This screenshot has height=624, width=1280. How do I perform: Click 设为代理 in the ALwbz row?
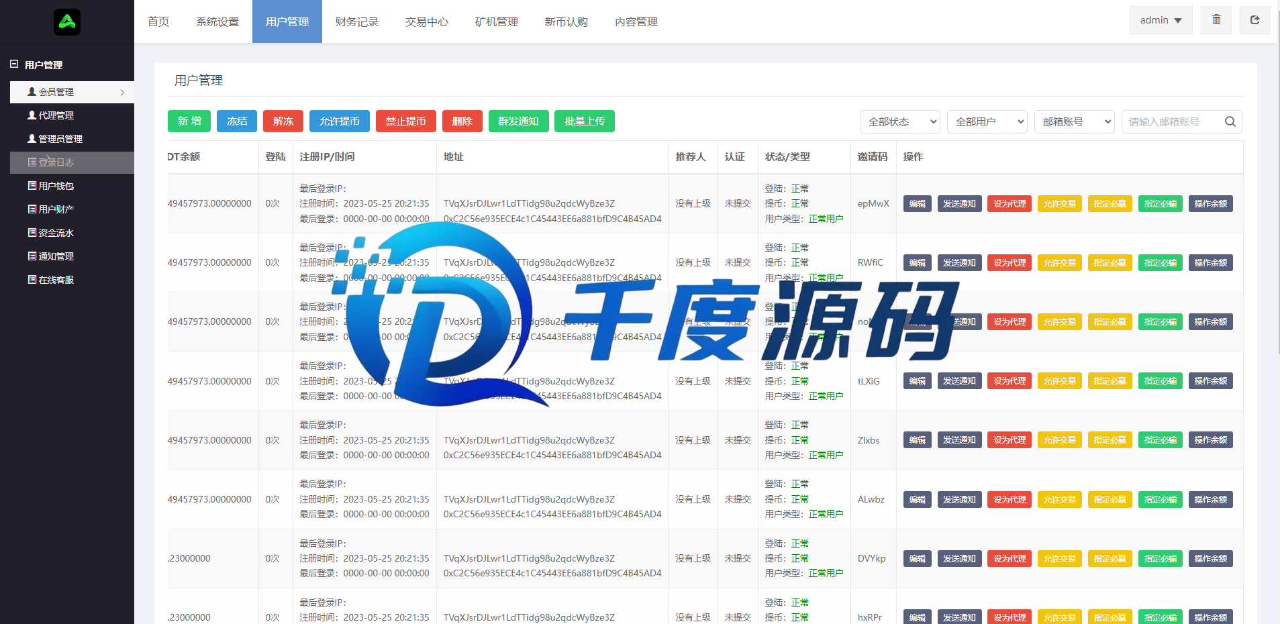click(1010, 500)
